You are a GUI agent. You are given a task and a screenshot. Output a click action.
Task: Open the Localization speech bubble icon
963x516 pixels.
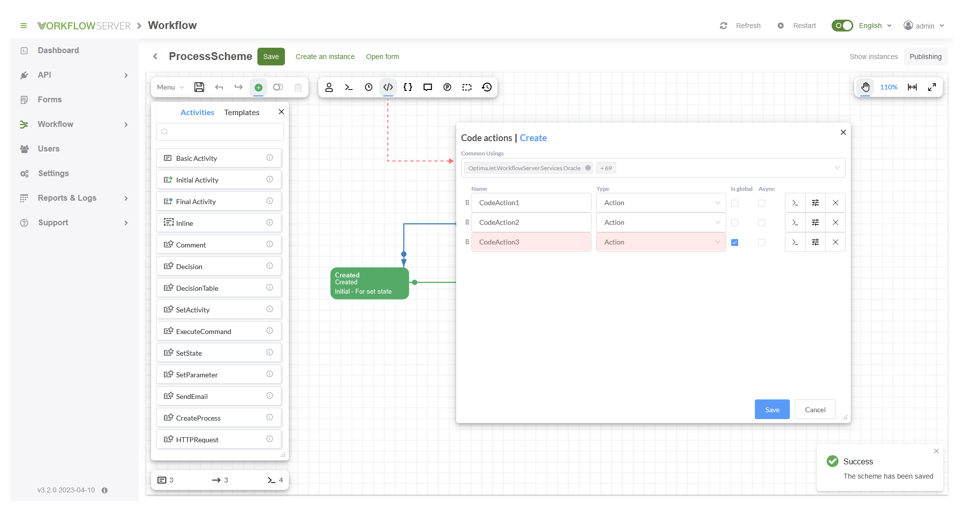428,87
